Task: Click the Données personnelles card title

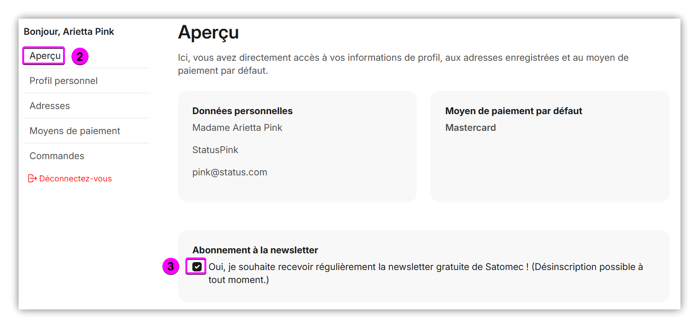Action: pos(242,111)
